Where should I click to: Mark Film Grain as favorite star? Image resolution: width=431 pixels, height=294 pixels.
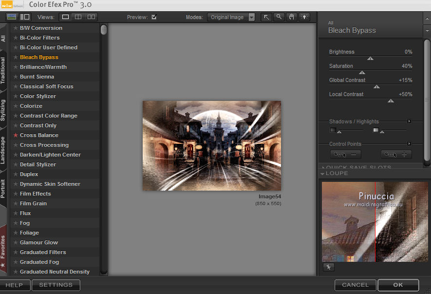[x=16, y=203]
